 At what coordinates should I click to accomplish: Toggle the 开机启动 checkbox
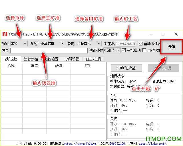(x=124, y=50)
